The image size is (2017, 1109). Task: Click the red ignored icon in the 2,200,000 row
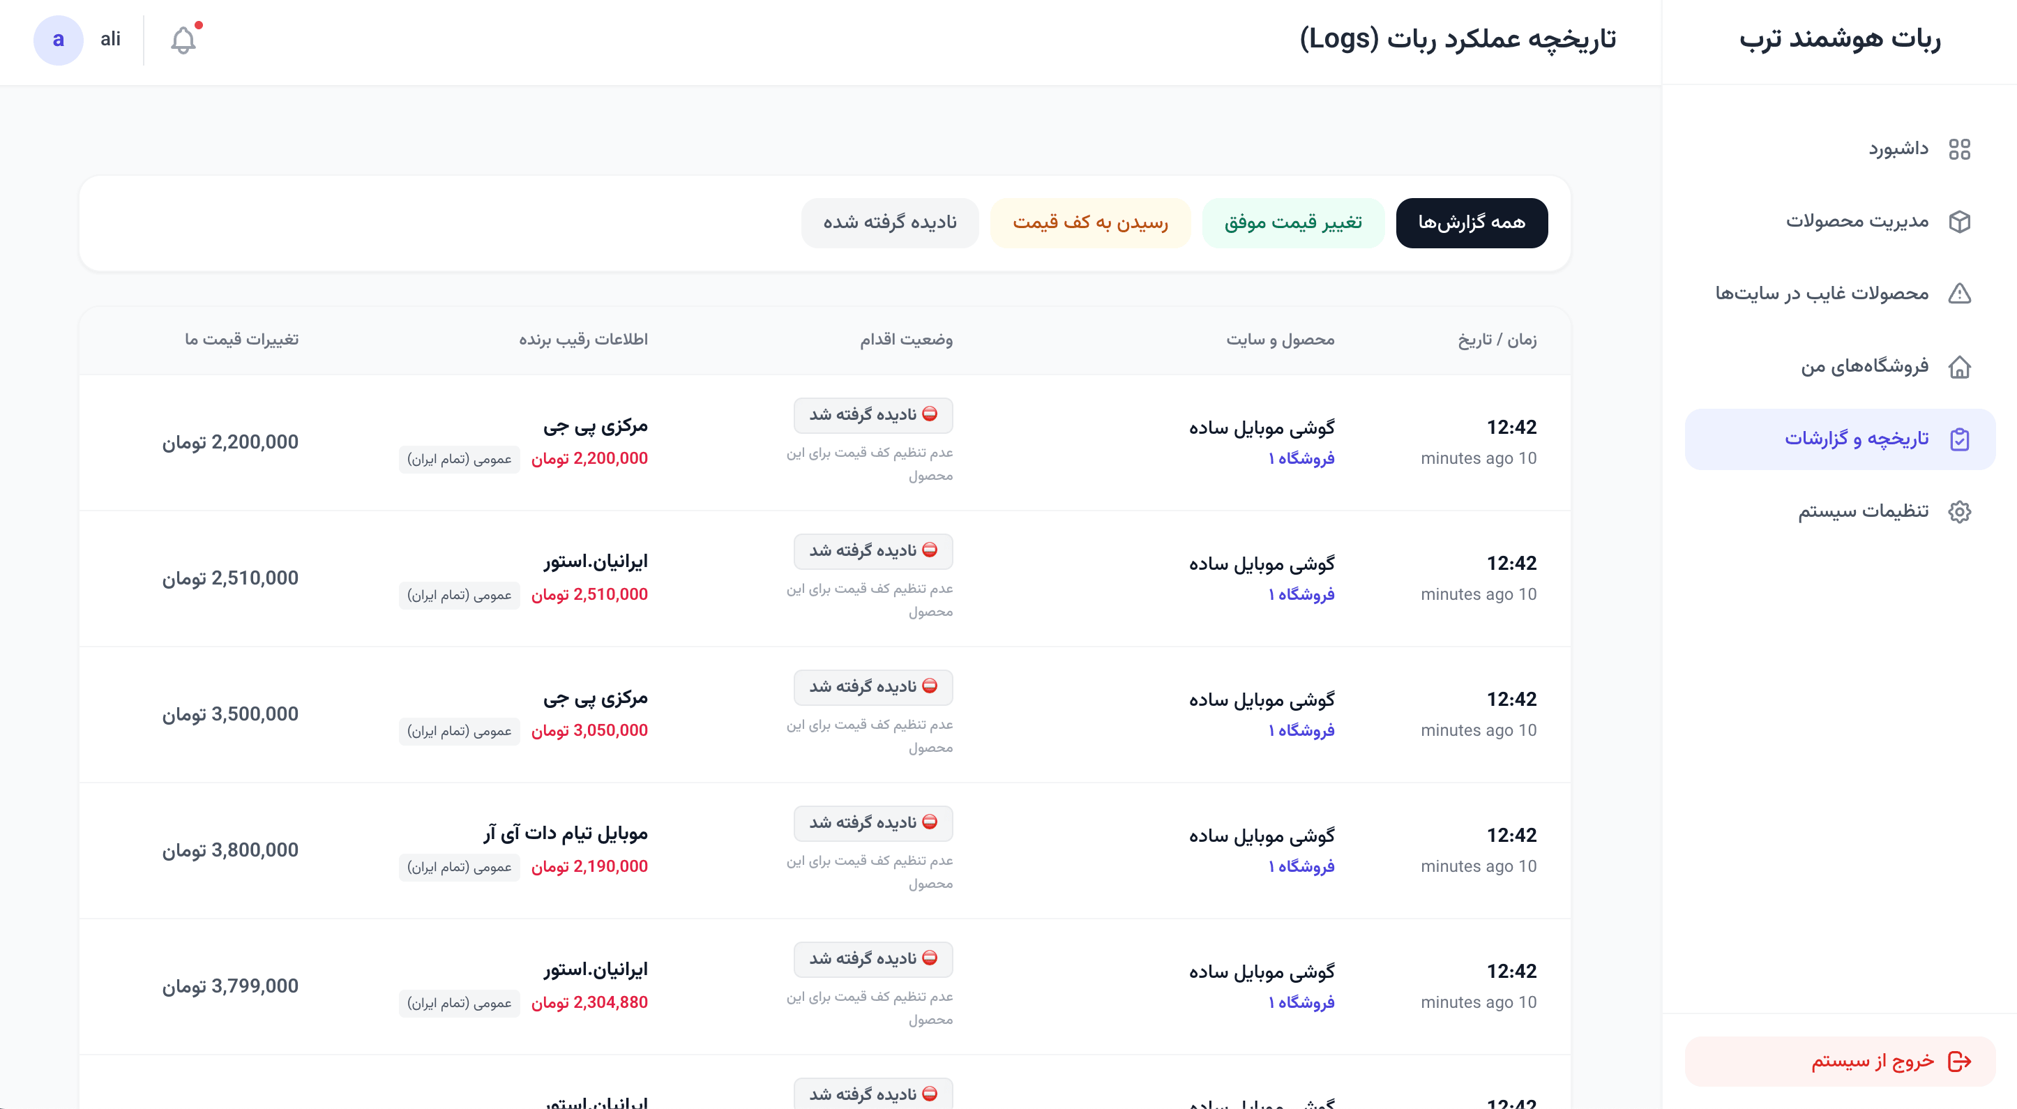930,414
